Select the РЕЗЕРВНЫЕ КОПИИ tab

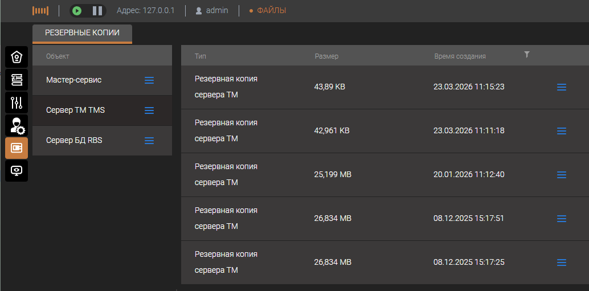pos(82,33)
